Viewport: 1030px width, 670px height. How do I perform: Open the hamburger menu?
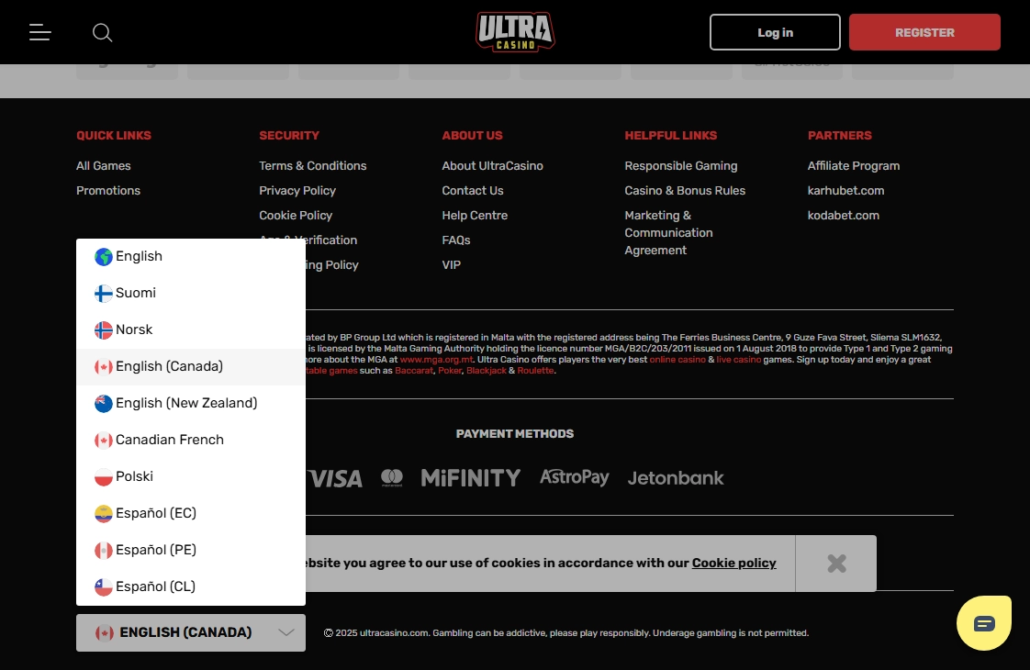40,32
